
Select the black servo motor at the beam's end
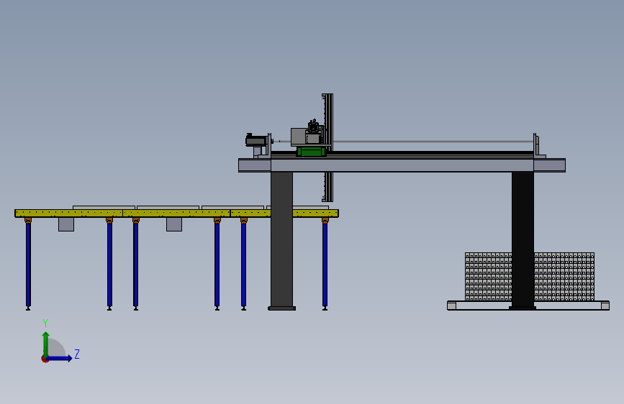[256, 140]
